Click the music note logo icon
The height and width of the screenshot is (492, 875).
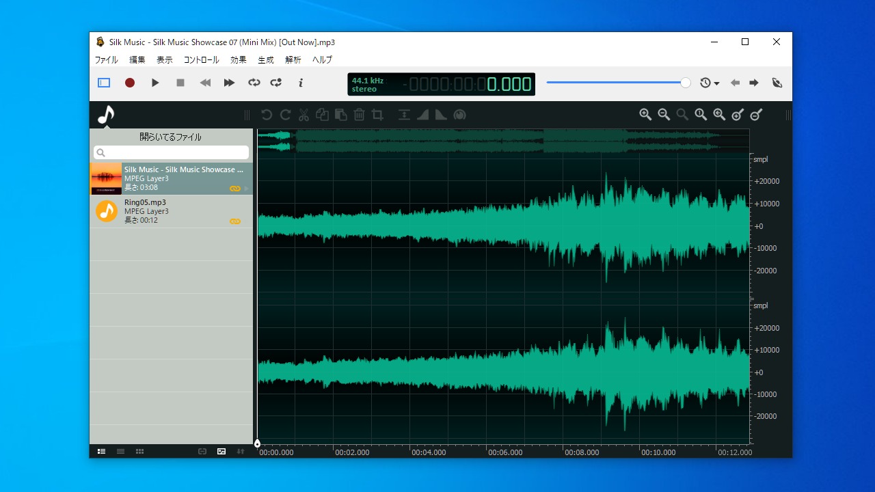coord(106,115)
